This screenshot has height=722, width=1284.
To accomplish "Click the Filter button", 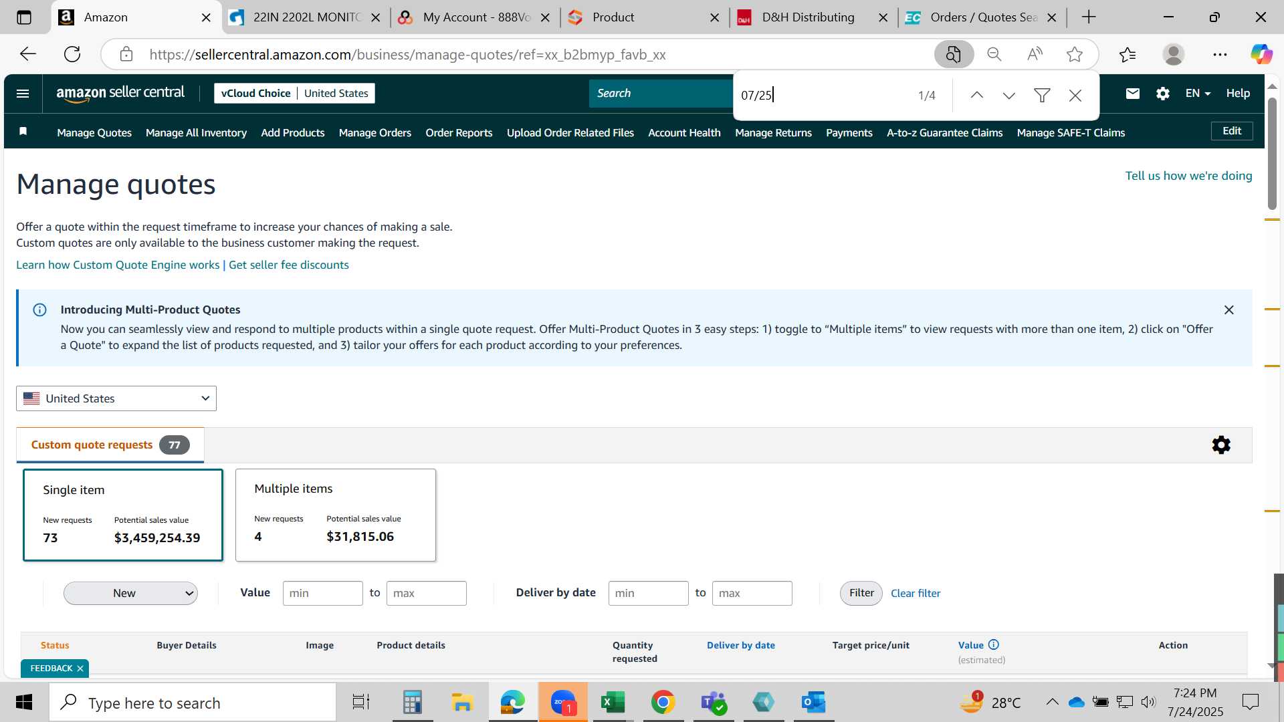I will [x=861, y=594].
